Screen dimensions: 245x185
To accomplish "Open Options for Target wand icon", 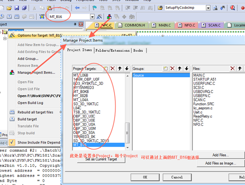I will click(99, 17).
